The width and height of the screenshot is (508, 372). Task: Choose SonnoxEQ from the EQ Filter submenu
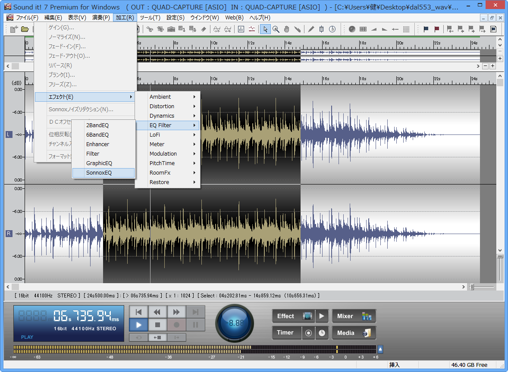[103, 173]
